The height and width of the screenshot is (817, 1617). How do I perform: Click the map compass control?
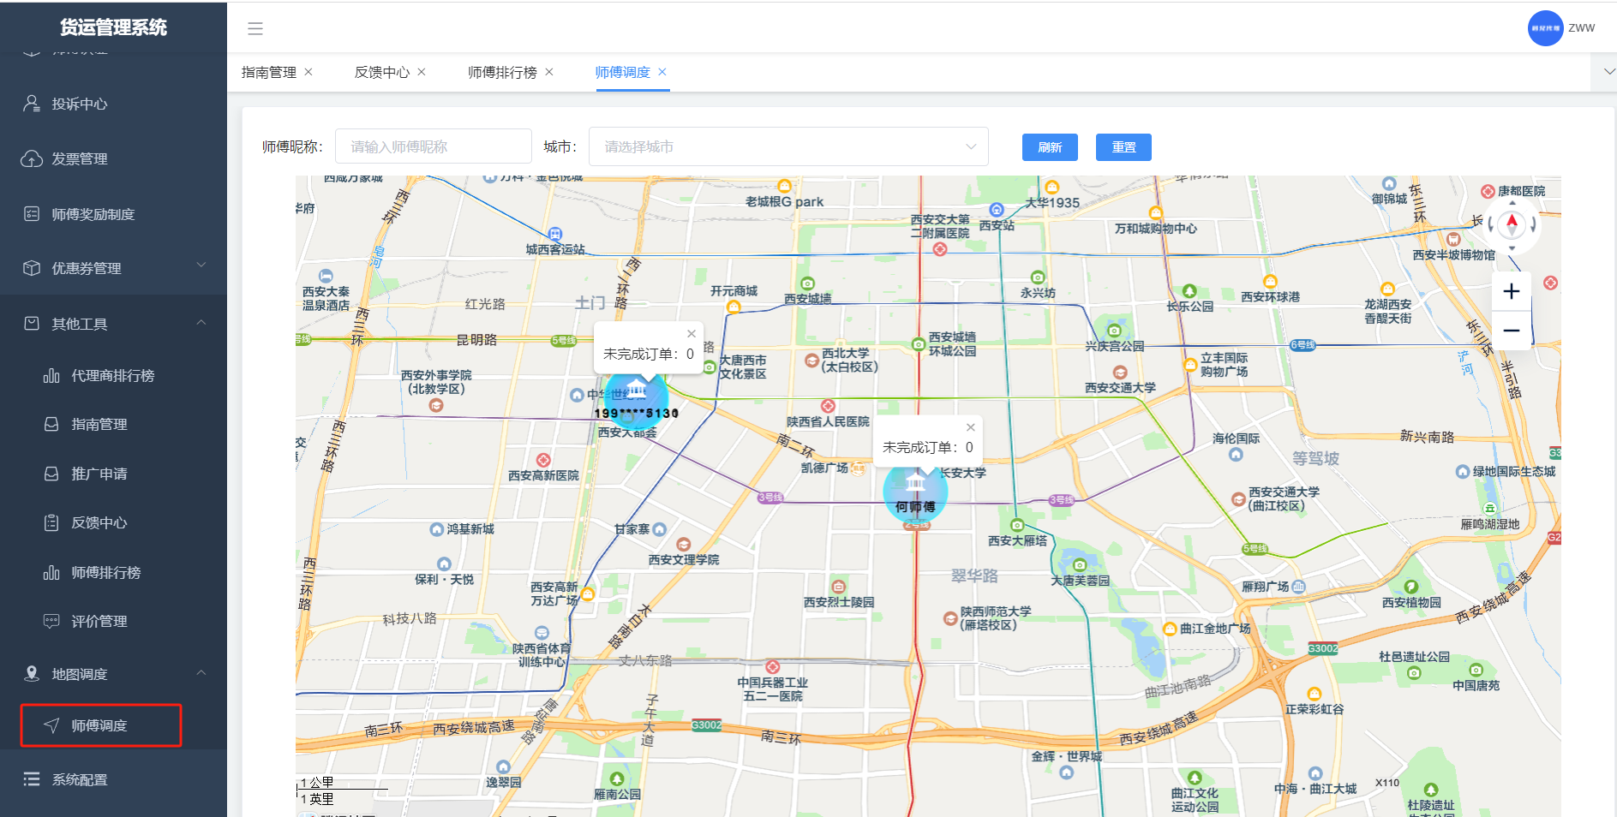1512,225
